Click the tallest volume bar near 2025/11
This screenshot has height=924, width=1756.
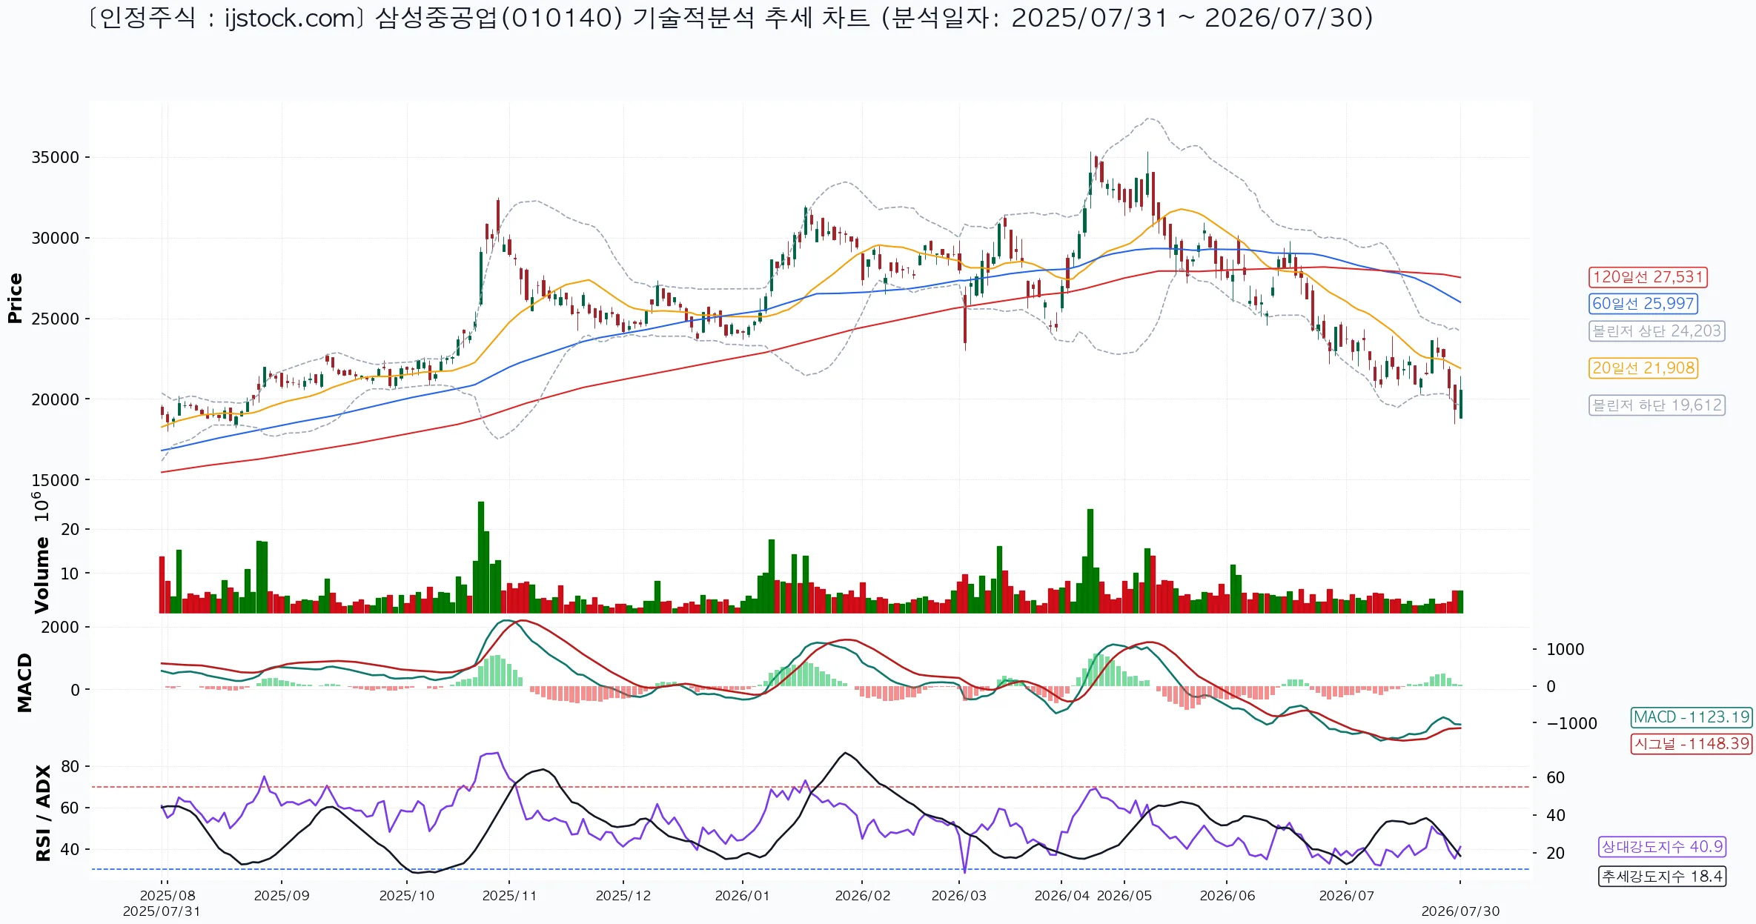pos(481,557)
